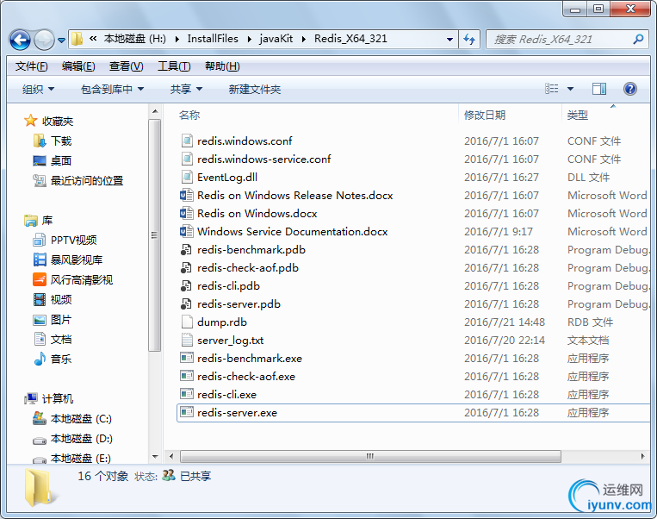This screenshot has width=657, height=519.
Task: Click EventLog.dll file icon
Action: point(187,177)
